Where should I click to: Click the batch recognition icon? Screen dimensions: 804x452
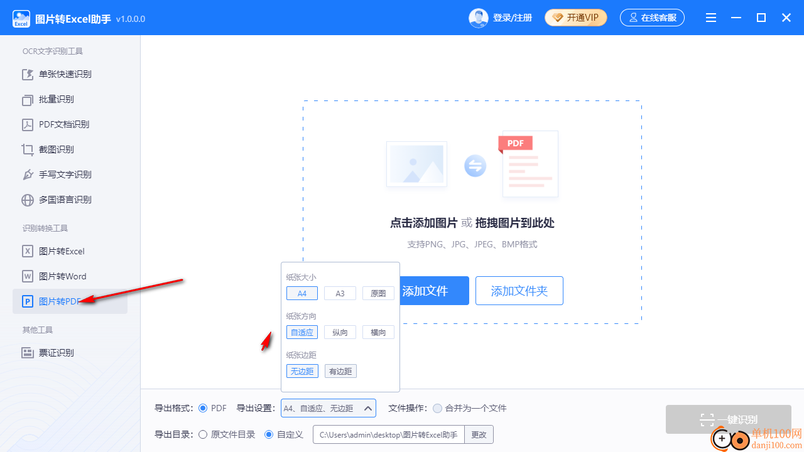(x=28, y=99)
